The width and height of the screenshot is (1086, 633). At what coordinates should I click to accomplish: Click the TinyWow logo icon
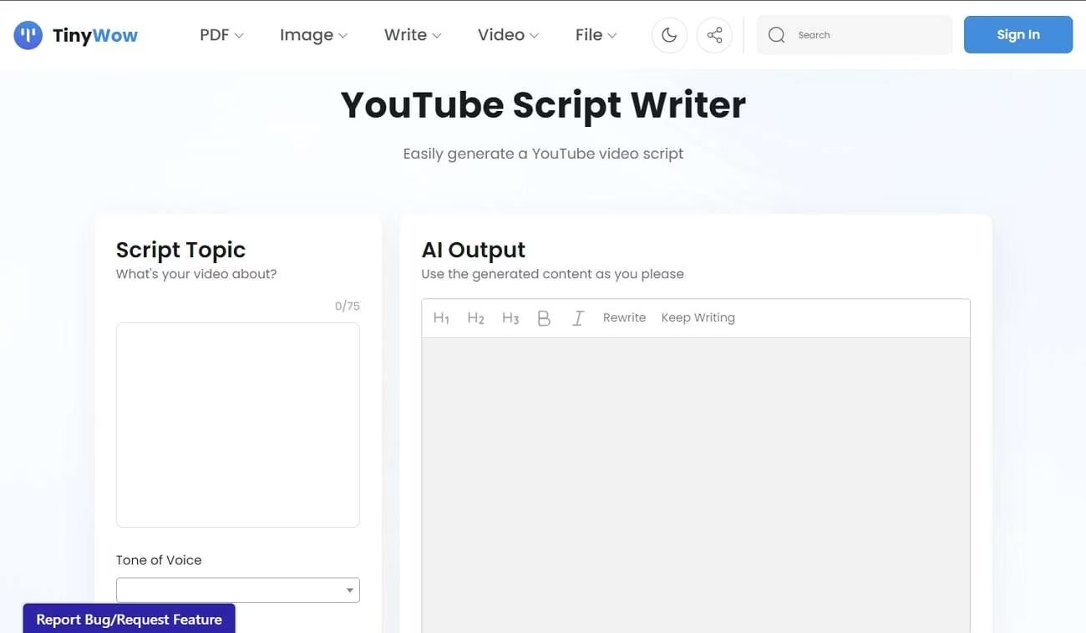coord(28,35)
